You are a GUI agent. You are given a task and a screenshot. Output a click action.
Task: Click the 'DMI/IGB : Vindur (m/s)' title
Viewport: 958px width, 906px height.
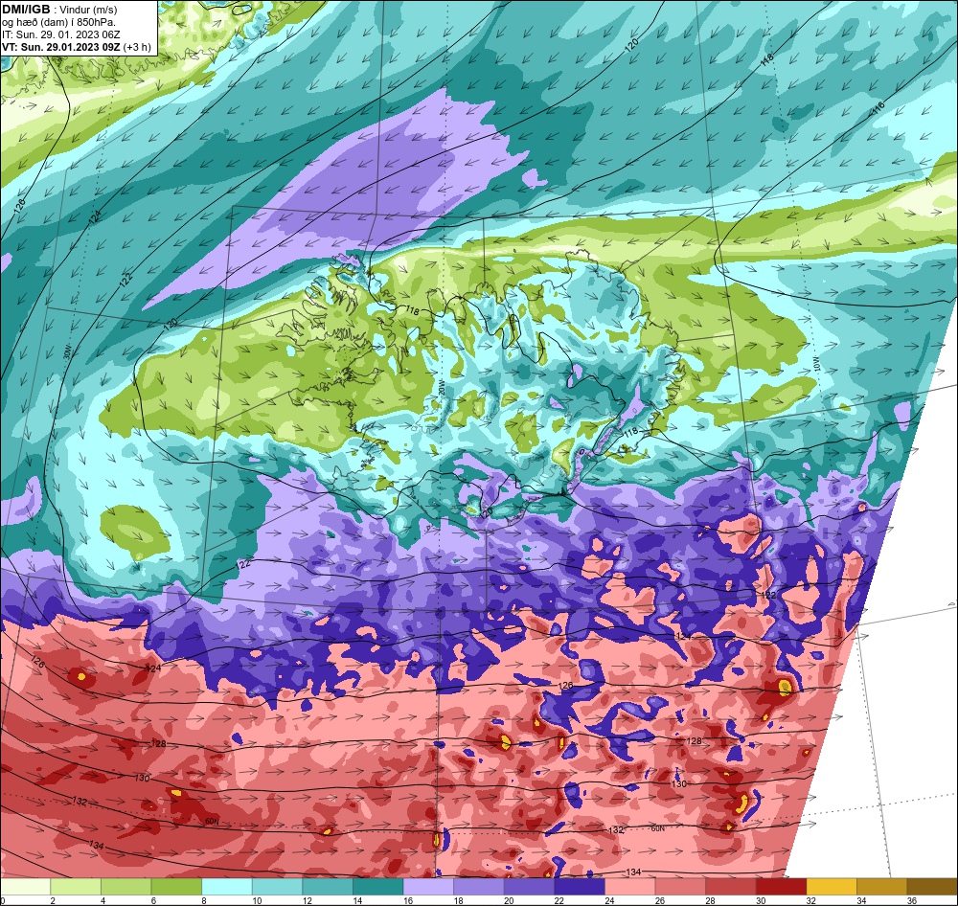[x=59, y=10]
